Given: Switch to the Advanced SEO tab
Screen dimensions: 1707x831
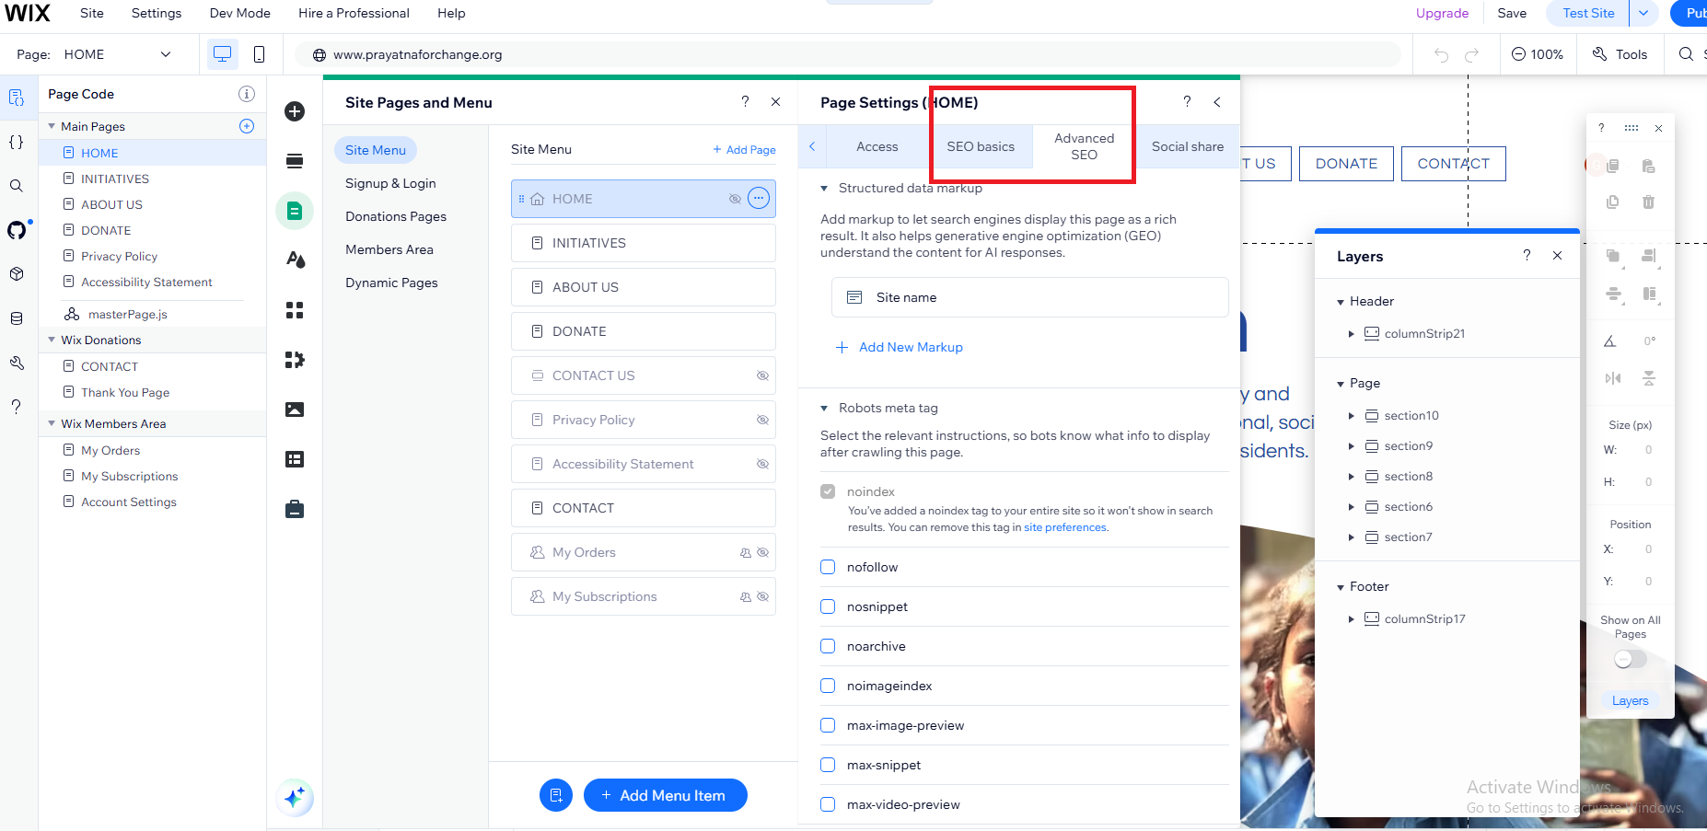Looking at the screenshot, I should pyautogui.click(x=1084, y=146).
